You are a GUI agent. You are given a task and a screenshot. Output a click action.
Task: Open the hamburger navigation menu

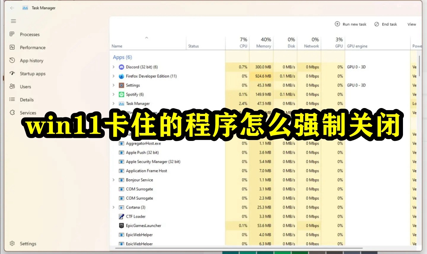coord(13,21)
